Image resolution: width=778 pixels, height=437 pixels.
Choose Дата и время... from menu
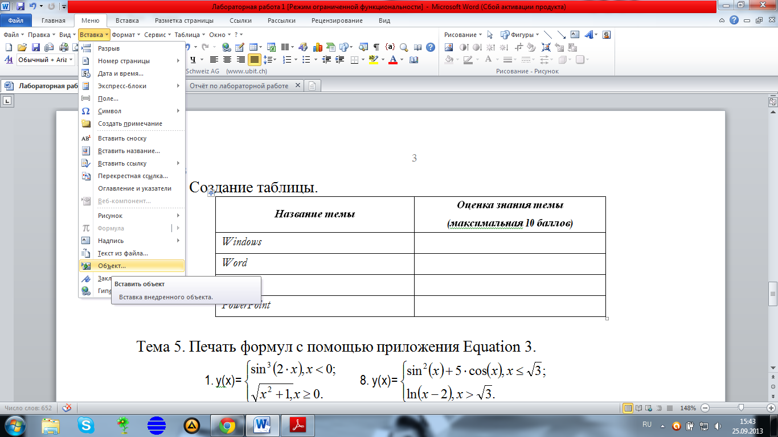point(132,73)
